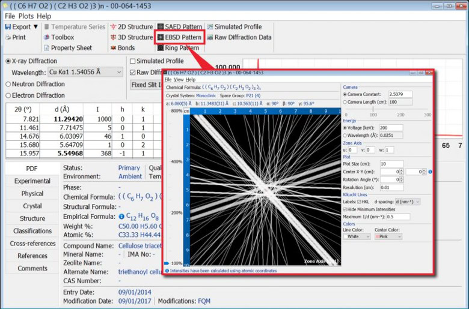Toggle Hide Minimum Intensities checkbox
Viewport: 469px width, 309px height.
pos(345,209)
